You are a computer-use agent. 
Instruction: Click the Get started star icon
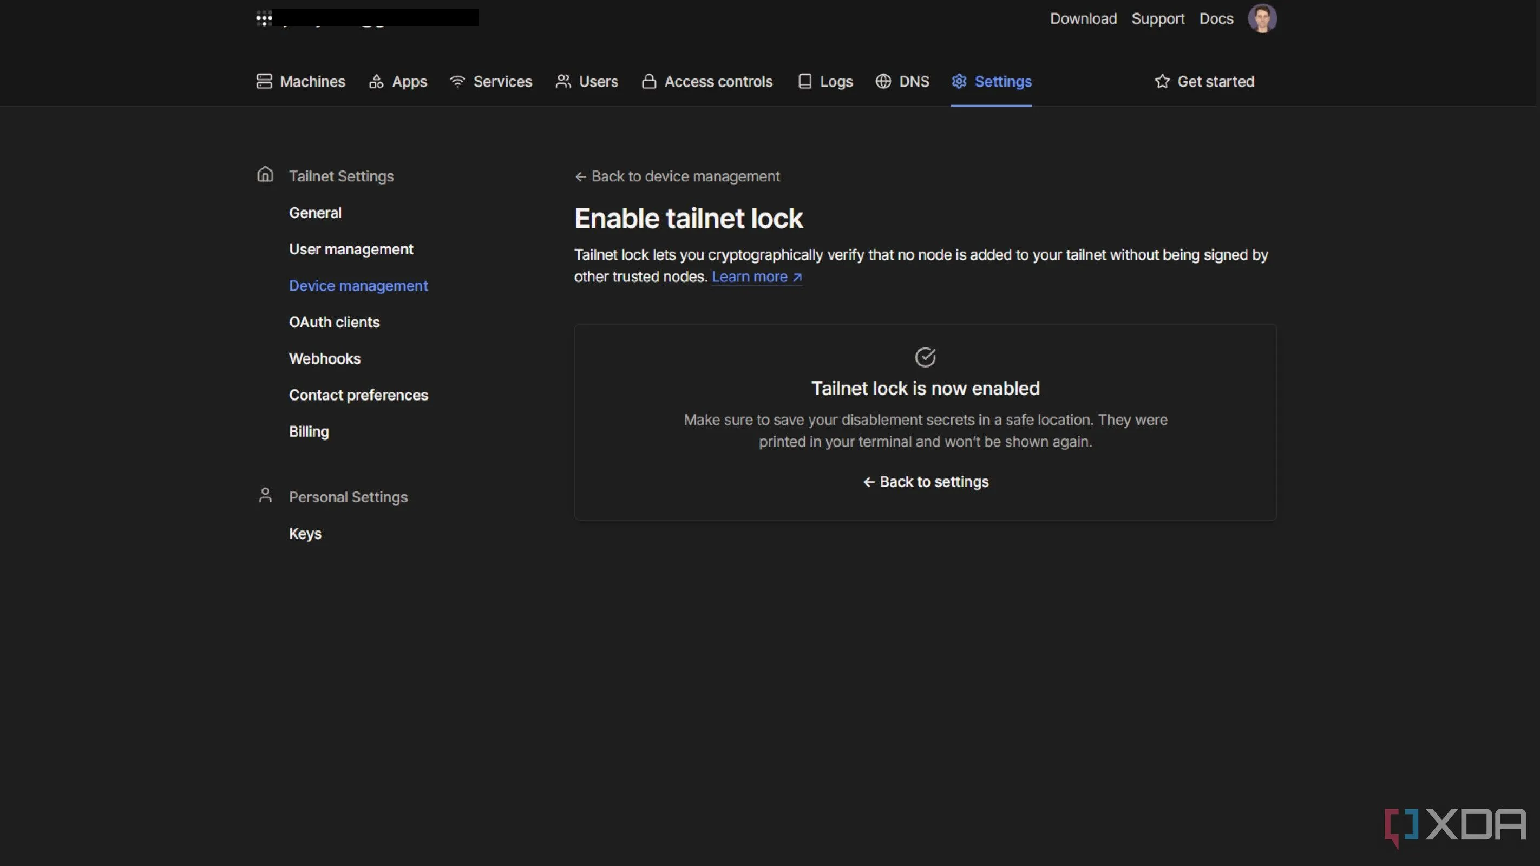(x=1162, y=81)
